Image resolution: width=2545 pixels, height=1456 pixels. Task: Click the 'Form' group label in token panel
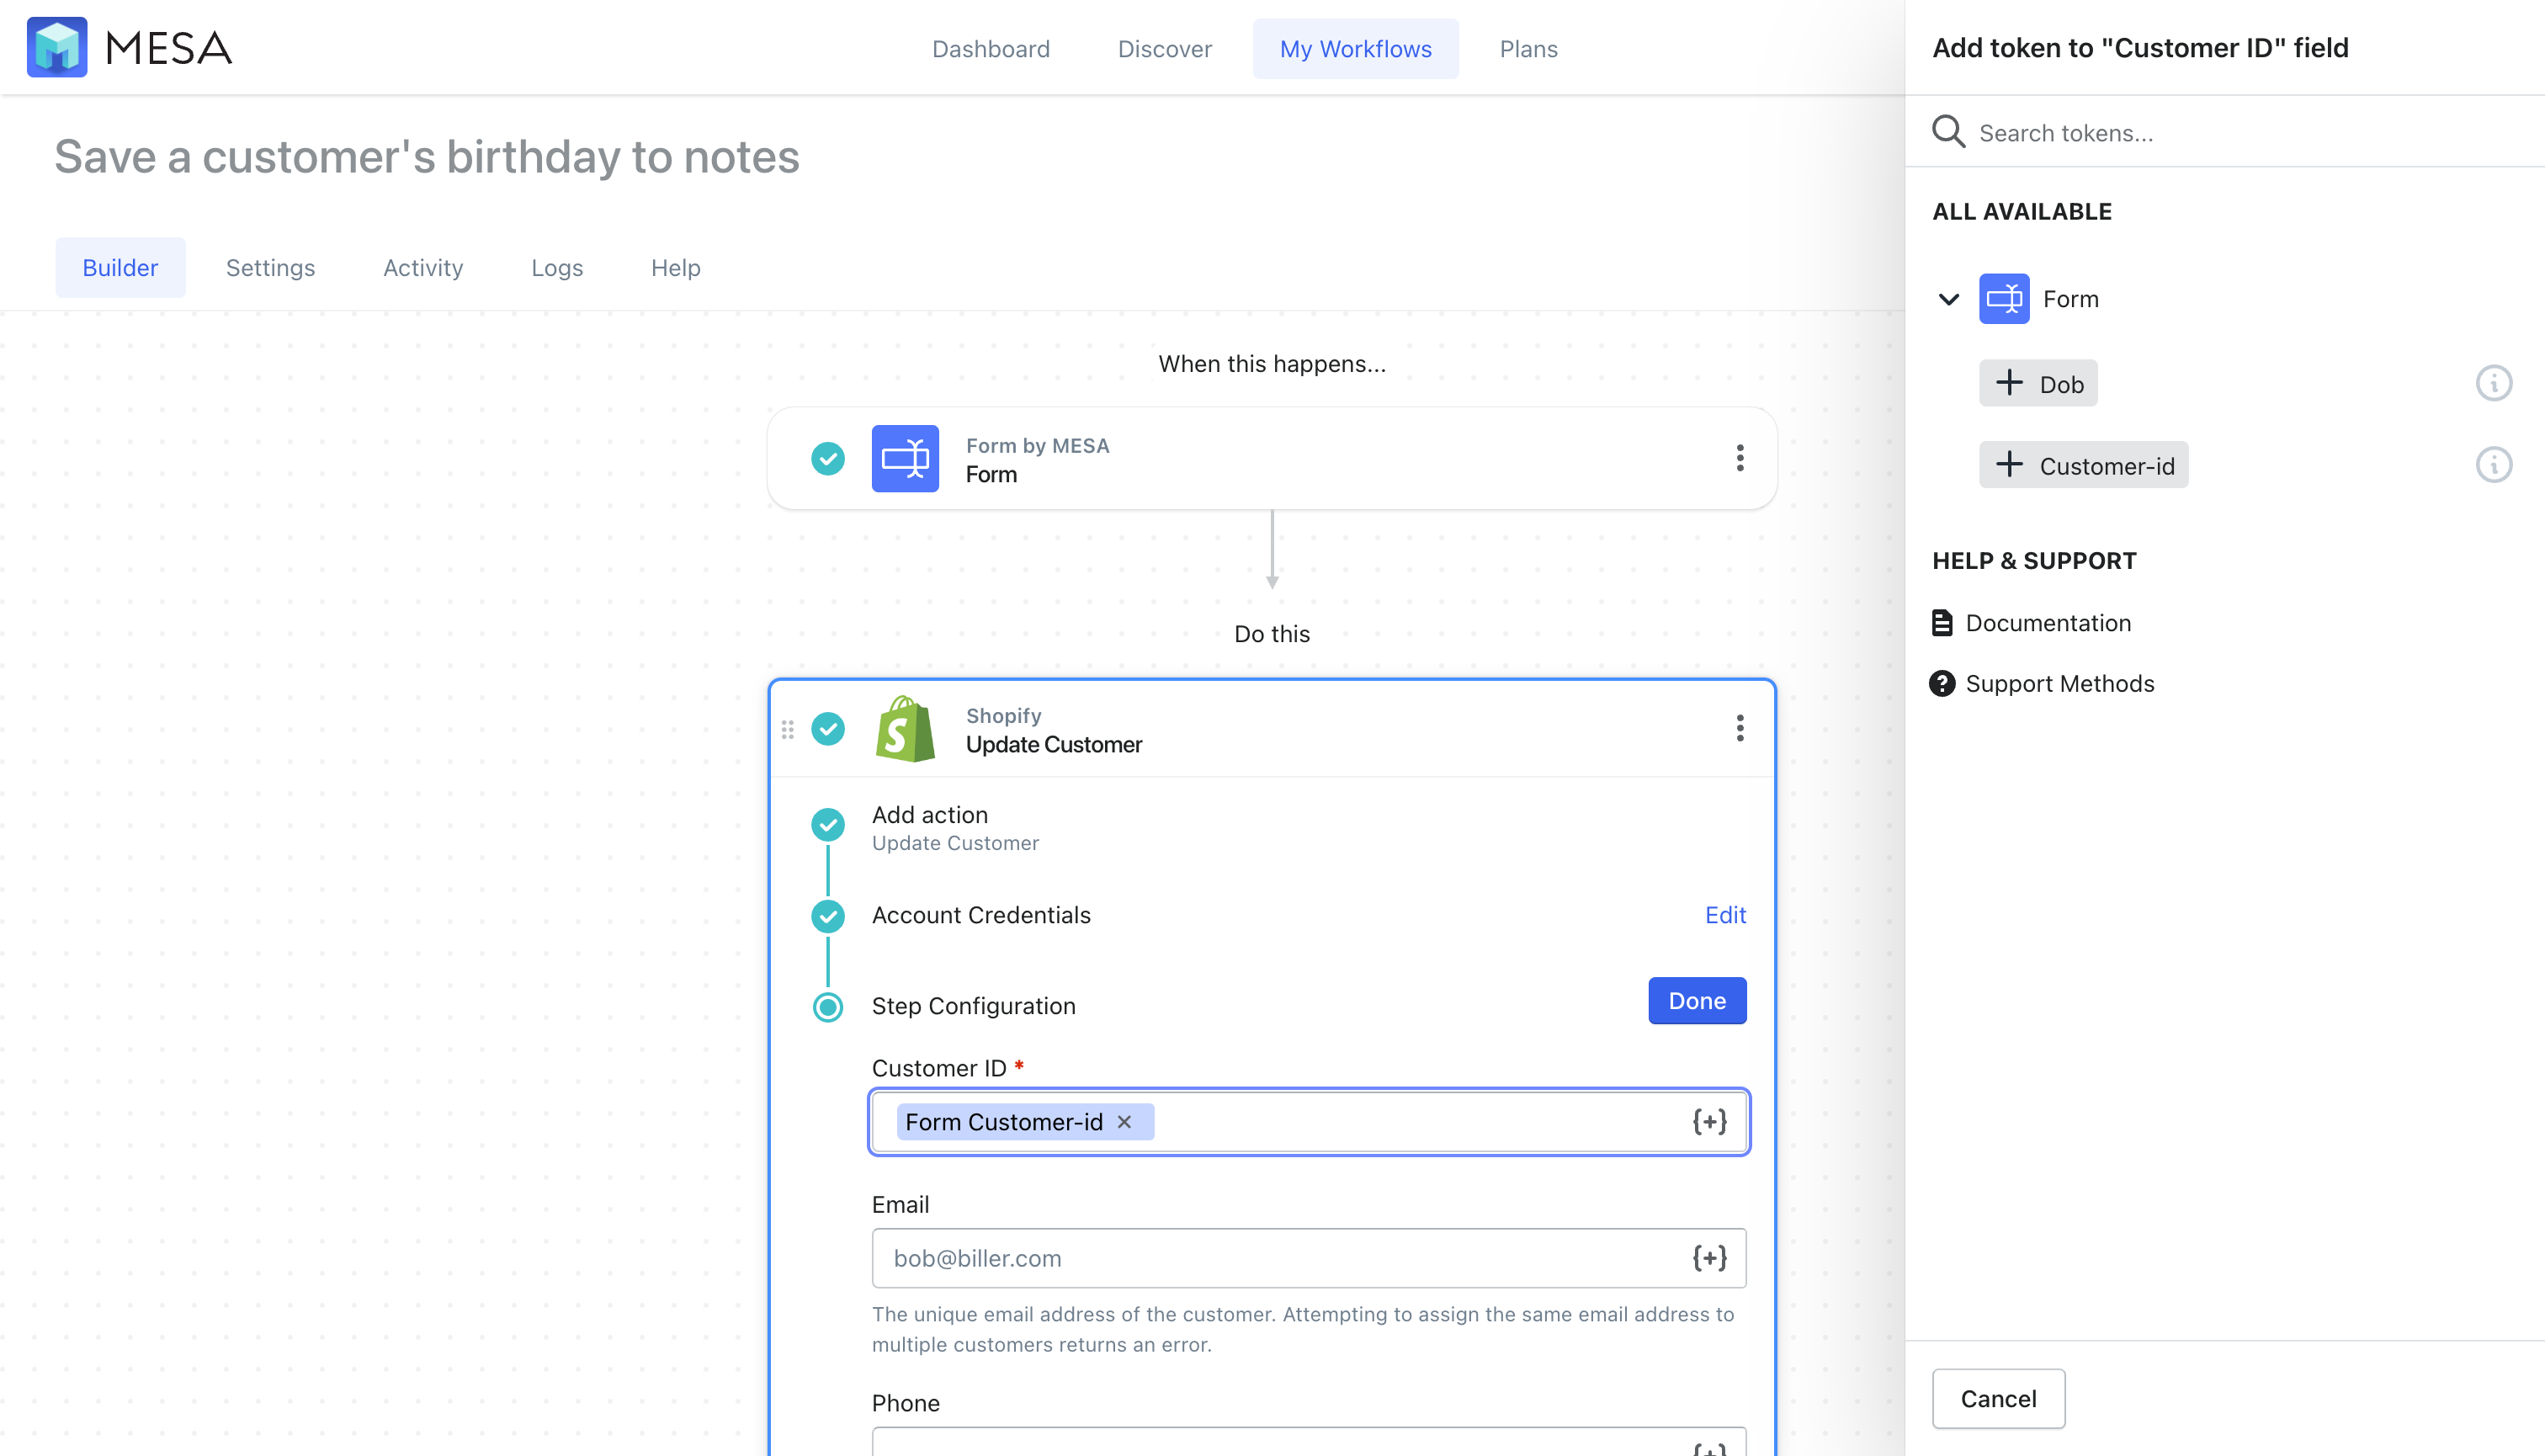click(x=2071, y=299)
